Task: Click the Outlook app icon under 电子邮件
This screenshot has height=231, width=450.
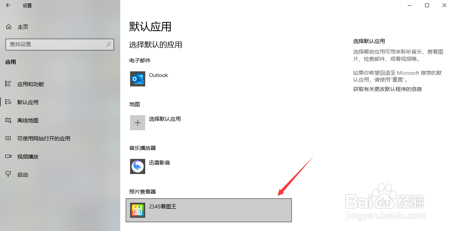Action: tap(138, 79)
